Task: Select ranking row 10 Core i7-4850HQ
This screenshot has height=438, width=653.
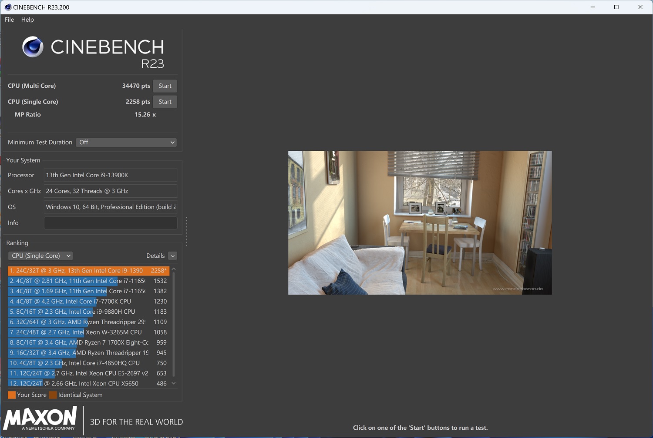Action: coord(88,363)
